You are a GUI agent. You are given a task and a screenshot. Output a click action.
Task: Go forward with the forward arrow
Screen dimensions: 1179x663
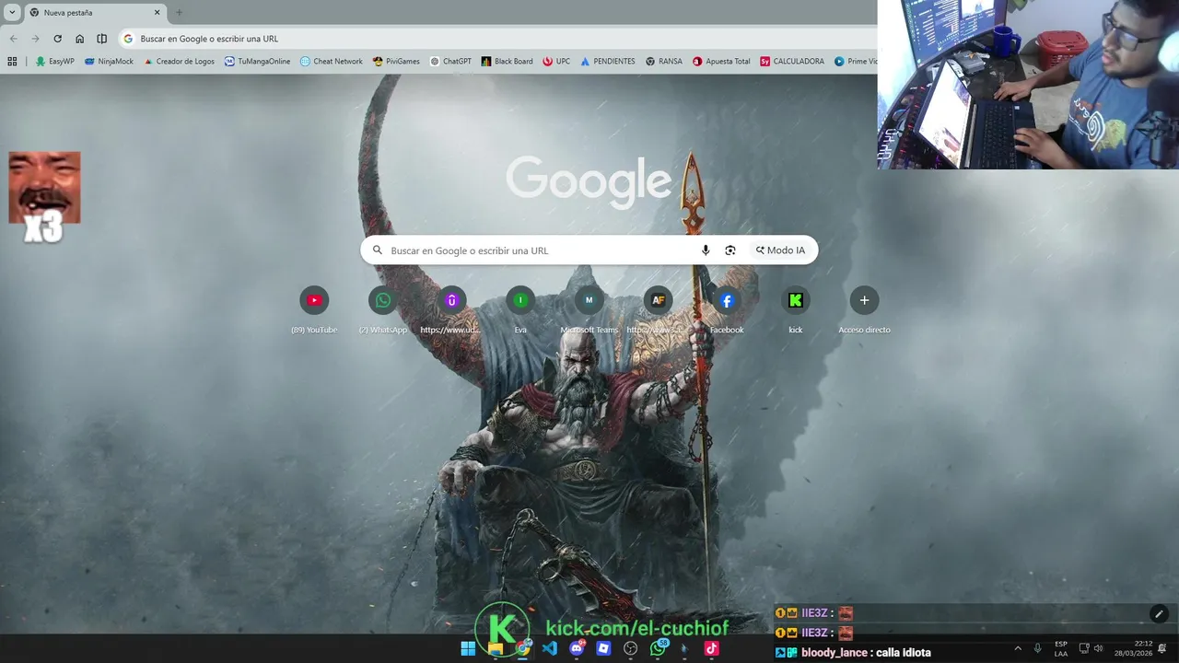click(x=35, y=39)
